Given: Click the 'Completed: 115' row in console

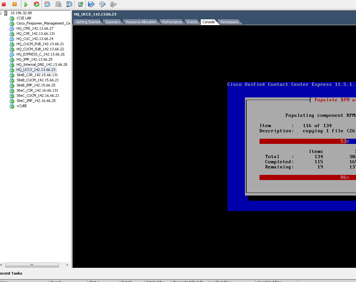Looking at the screenshot, I should 294,162.
